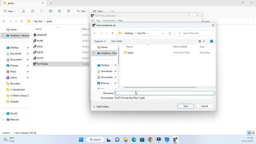The image size is (256, 144).
Task: Click New button in File Explorer toolbar
Action: coord(10,11)
